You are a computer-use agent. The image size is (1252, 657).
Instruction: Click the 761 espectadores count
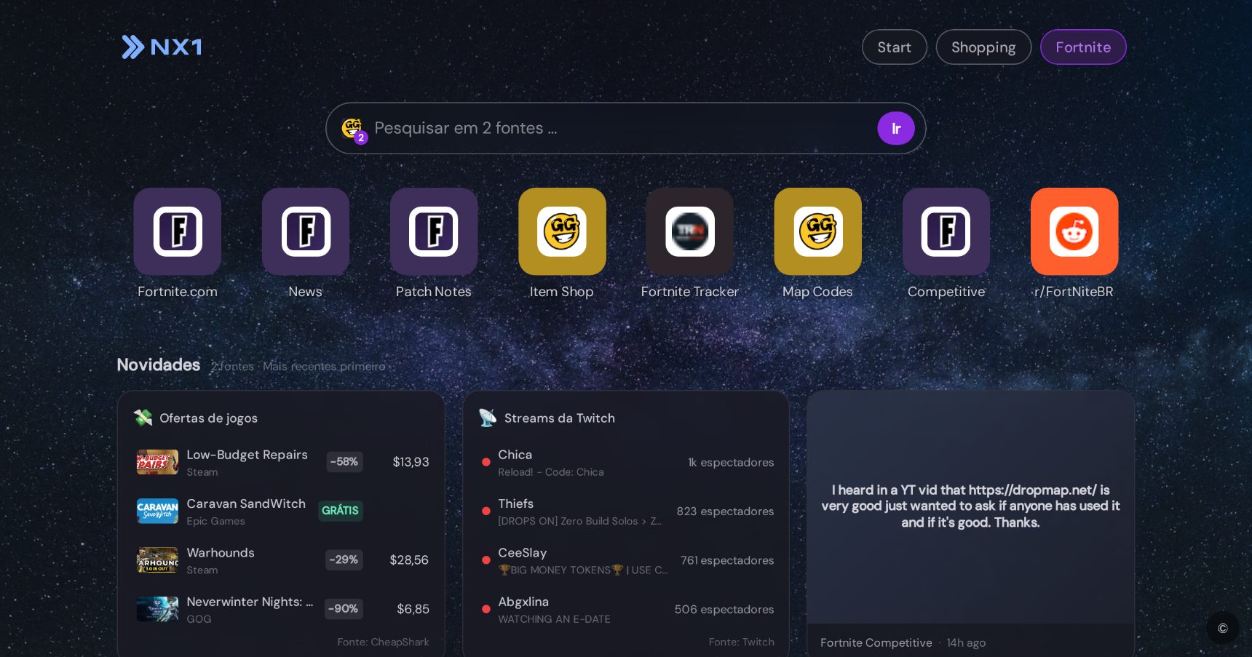pyautogui.click(x=727, y=560)
